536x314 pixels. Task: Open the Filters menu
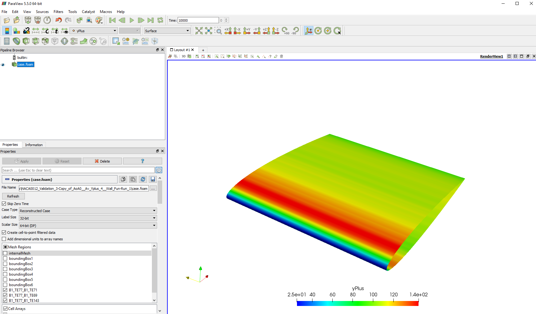[x=58, y=12]
